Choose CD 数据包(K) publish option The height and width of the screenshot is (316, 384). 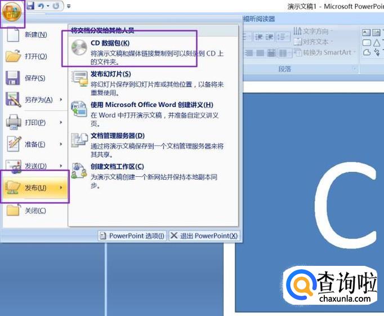coord(153,52)
